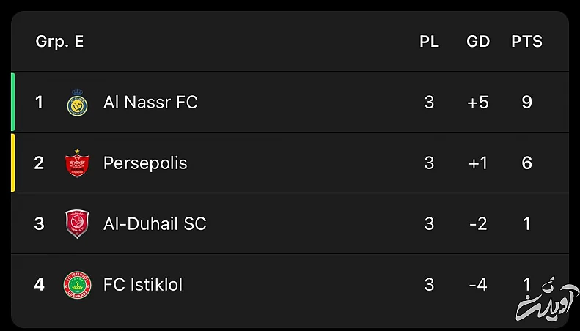The width and height of the screenshot is (580, 331).
Task: Click Al Nassr's +5 goal difference
Action: click(478, 103)
